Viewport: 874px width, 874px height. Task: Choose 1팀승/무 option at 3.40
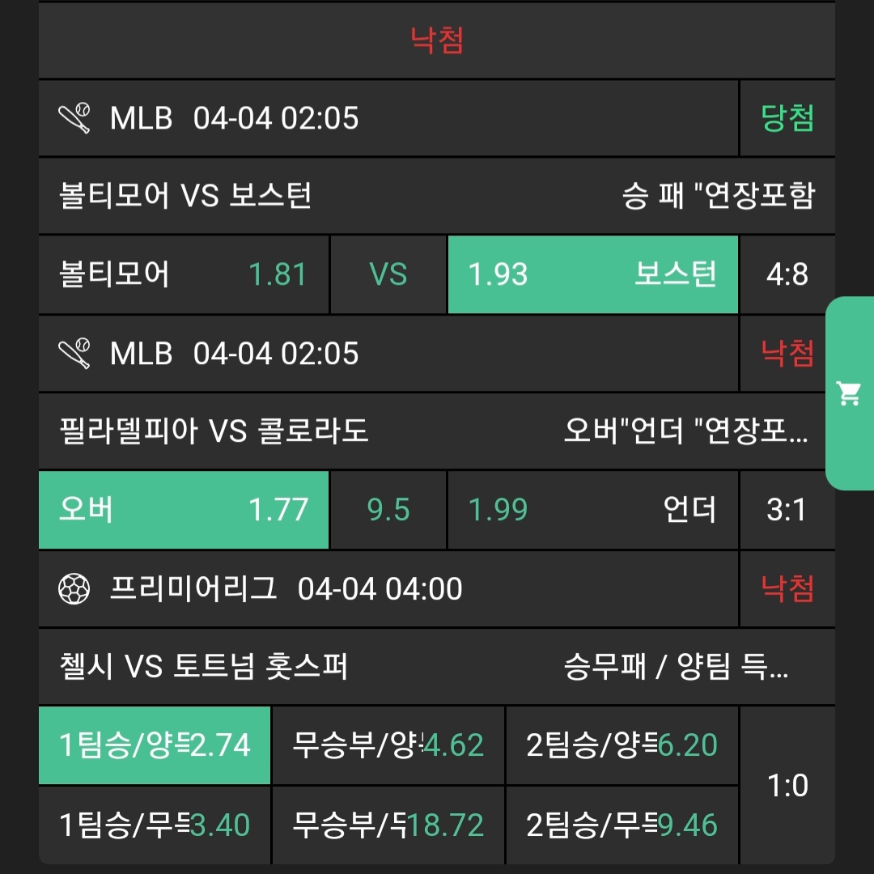click(155, 825)
